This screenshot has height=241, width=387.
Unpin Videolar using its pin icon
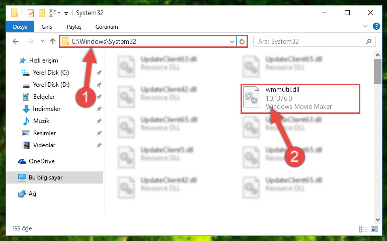99,145
